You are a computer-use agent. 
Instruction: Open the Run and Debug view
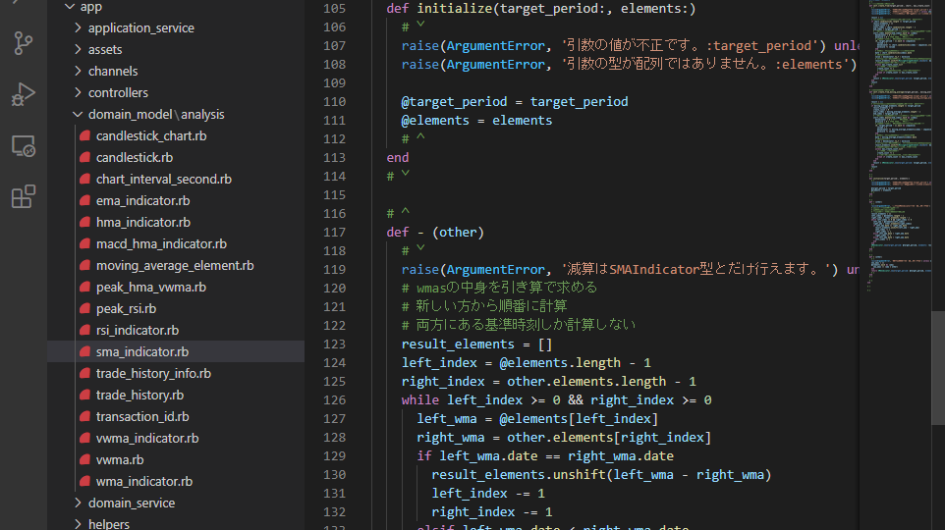tap(23, 94)
